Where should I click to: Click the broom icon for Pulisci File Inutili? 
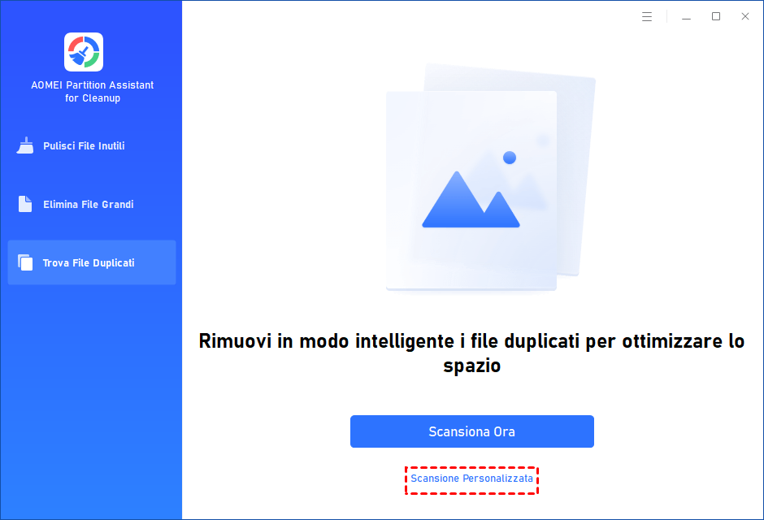[x=25, y=145]
